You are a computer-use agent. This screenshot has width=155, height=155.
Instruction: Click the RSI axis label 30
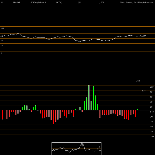(x=2, y=46)
